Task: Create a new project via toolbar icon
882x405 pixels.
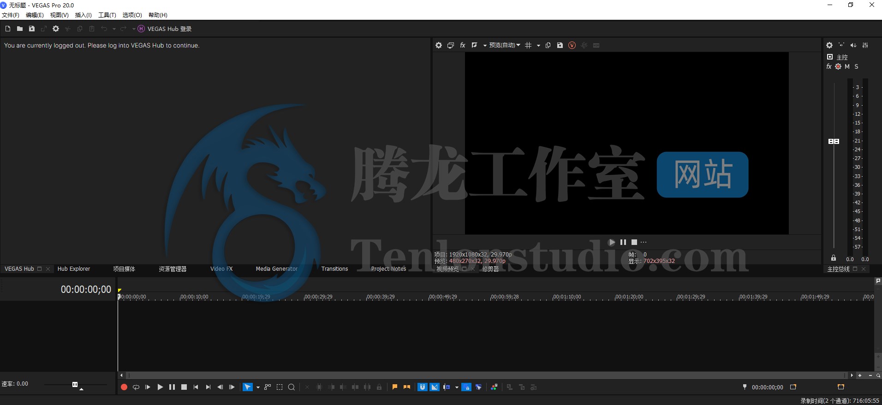Action: [8, 29]
